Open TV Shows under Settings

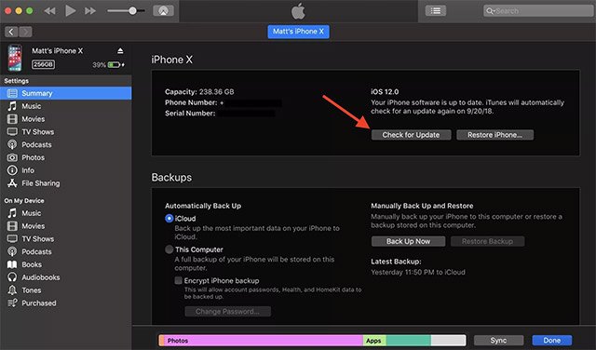(x=66, y=132)
